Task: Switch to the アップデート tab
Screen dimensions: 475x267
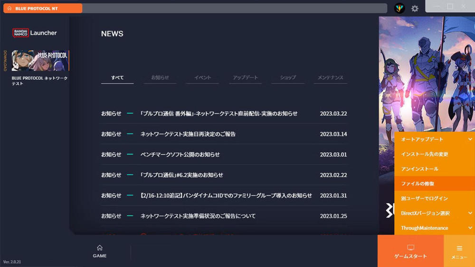Action: coord(245,77)
